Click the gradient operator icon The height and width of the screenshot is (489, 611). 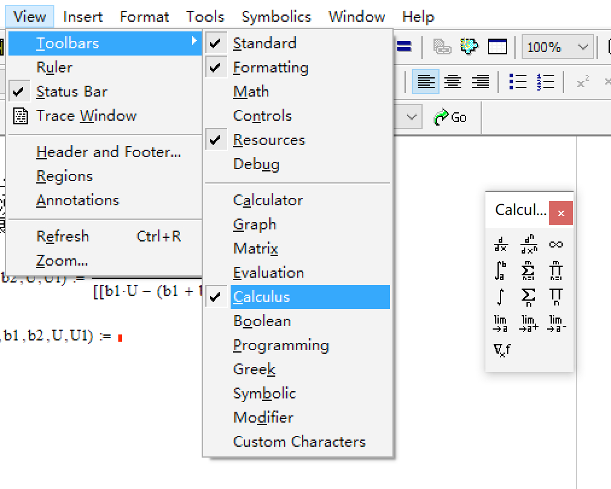point(502,350)
